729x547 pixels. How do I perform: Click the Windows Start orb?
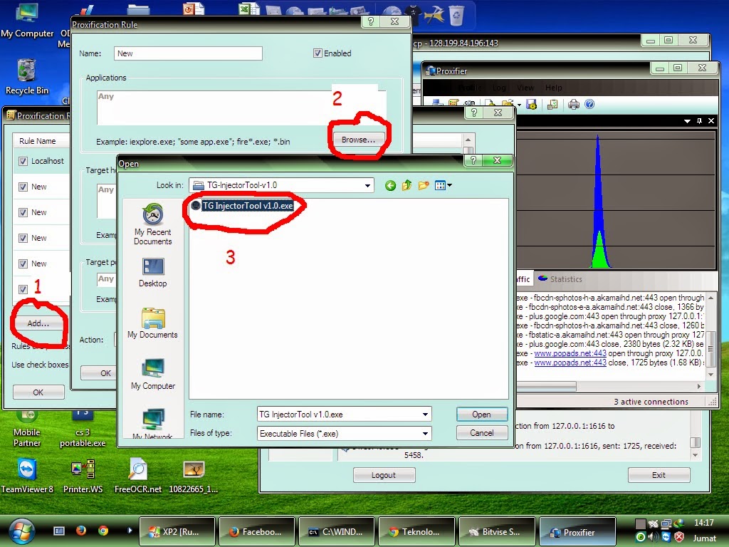[x=21, y=531]
